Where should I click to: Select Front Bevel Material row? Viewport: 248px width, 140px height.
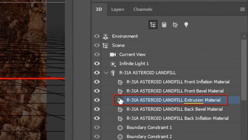pyautogui.click(x=171, y=91)
